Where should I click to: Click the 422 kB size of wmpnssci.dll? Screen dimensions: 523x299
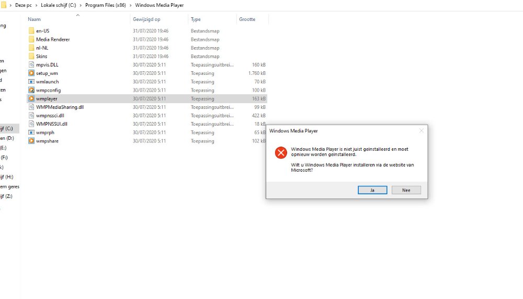(x=259, y=116)
